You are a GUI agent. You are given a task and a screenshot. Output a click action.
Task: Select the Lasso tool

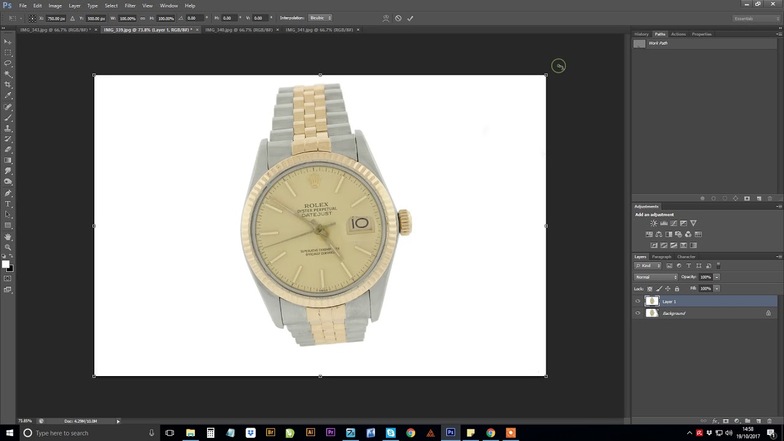click(8, 63)
